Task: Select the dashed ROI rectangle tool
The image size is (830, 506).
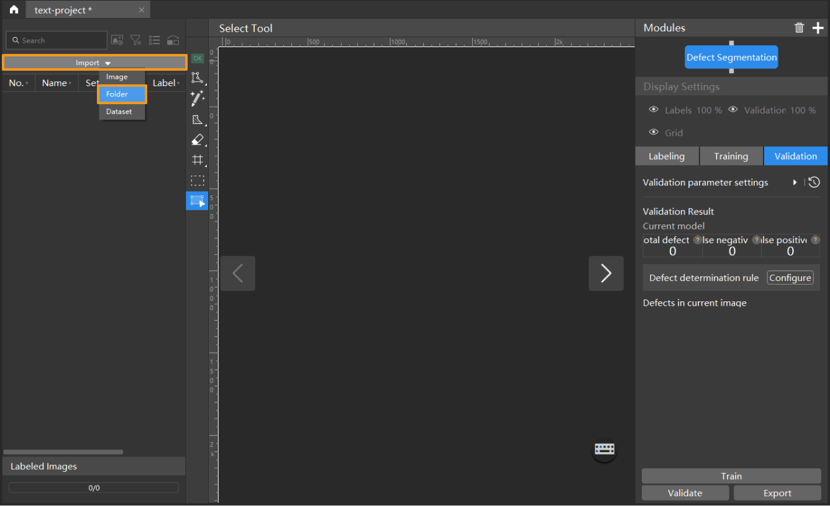Action: pyautogui.click(x=198, y=180)
